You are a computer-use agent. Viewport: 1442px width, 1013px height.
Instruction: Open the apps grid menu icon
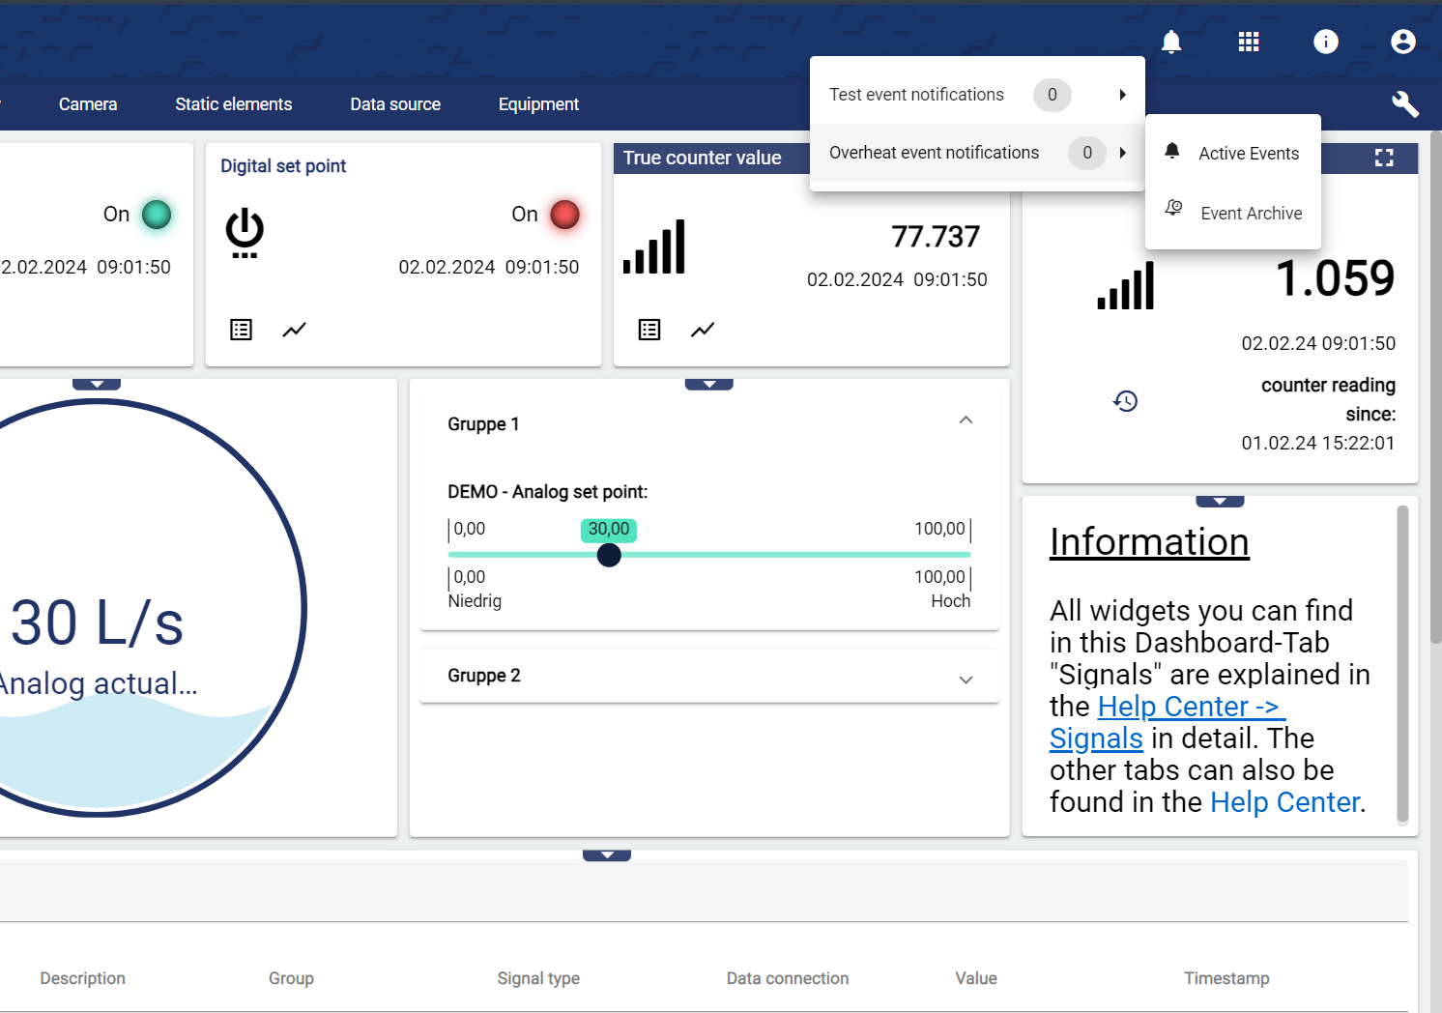coord(1249,42)
